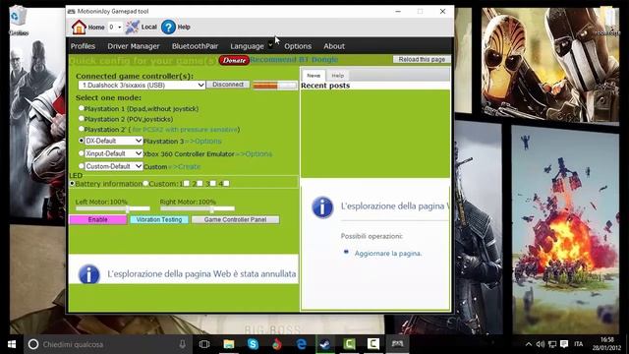Switch to the Help tab in side panel
The height and width of the screenshot is (354, 629).
coord(338,76)
